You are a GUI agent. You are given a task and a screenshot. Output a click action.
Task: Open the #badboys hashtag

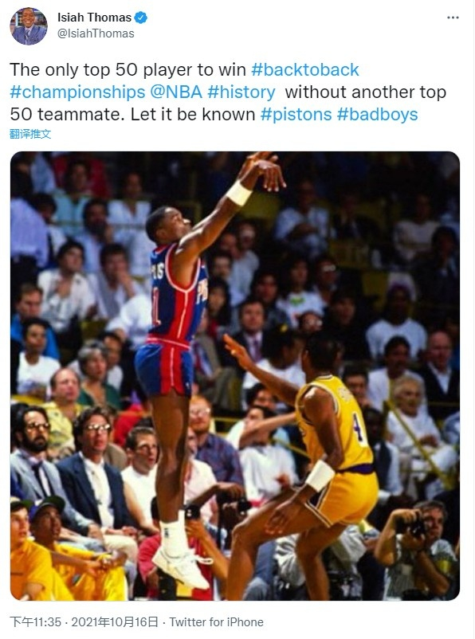pos(377,114)
